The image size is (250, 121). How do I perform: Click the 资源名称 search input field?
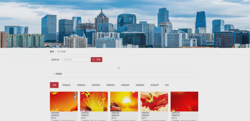pos(75,60)
